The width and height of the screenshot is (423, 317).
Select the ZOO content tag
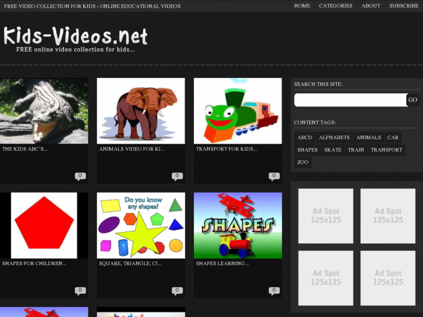point(303,162)
